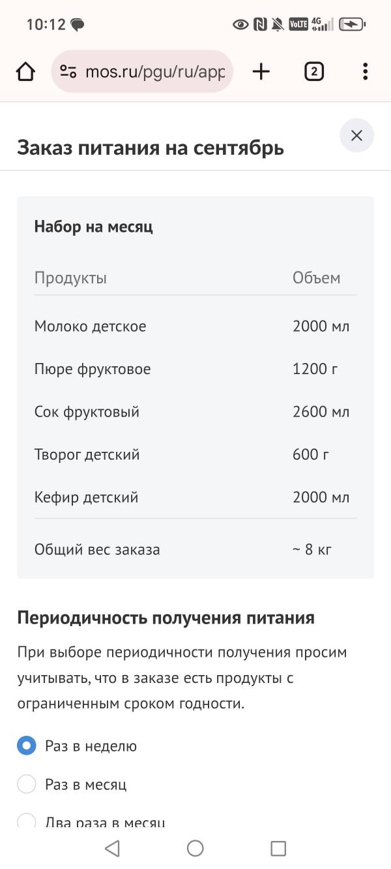The height and width of the screenshot is (869, 391).
Task: Tap the Объем column header
Action: [317, 277]
